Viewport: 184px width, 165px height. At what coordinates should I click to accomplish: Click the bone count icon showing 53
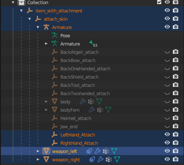(x=93, y=44)
